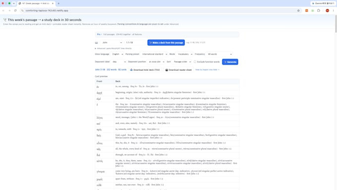
Task: Close the NT Greek passage tab
Action: tap(53, 3)
